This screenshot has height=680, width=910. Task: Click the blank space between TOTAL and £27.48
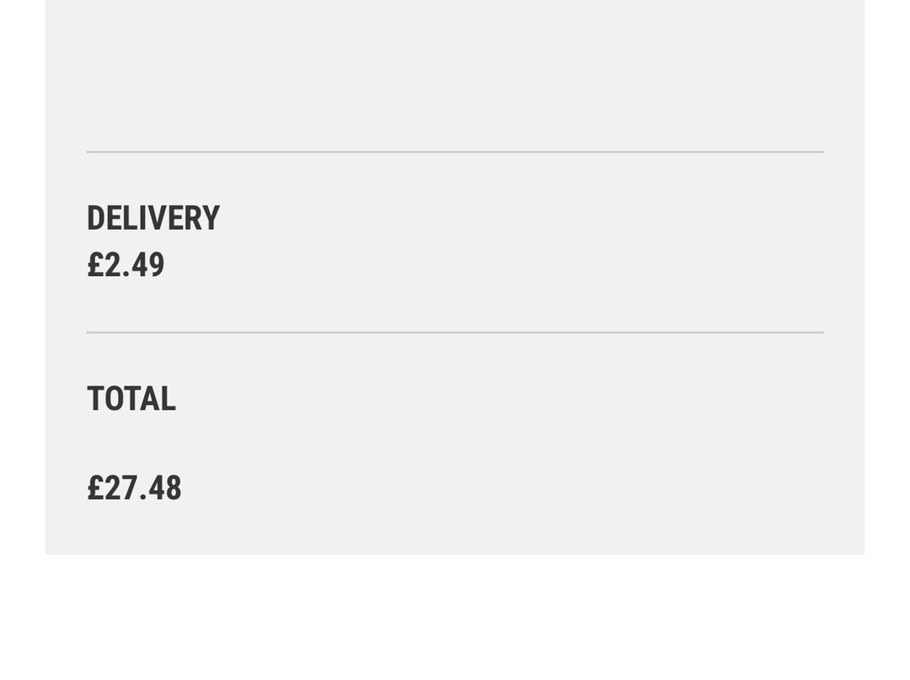131,444
